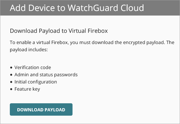Click the bullet before Admin and status passwords

(x=11, y=75)
